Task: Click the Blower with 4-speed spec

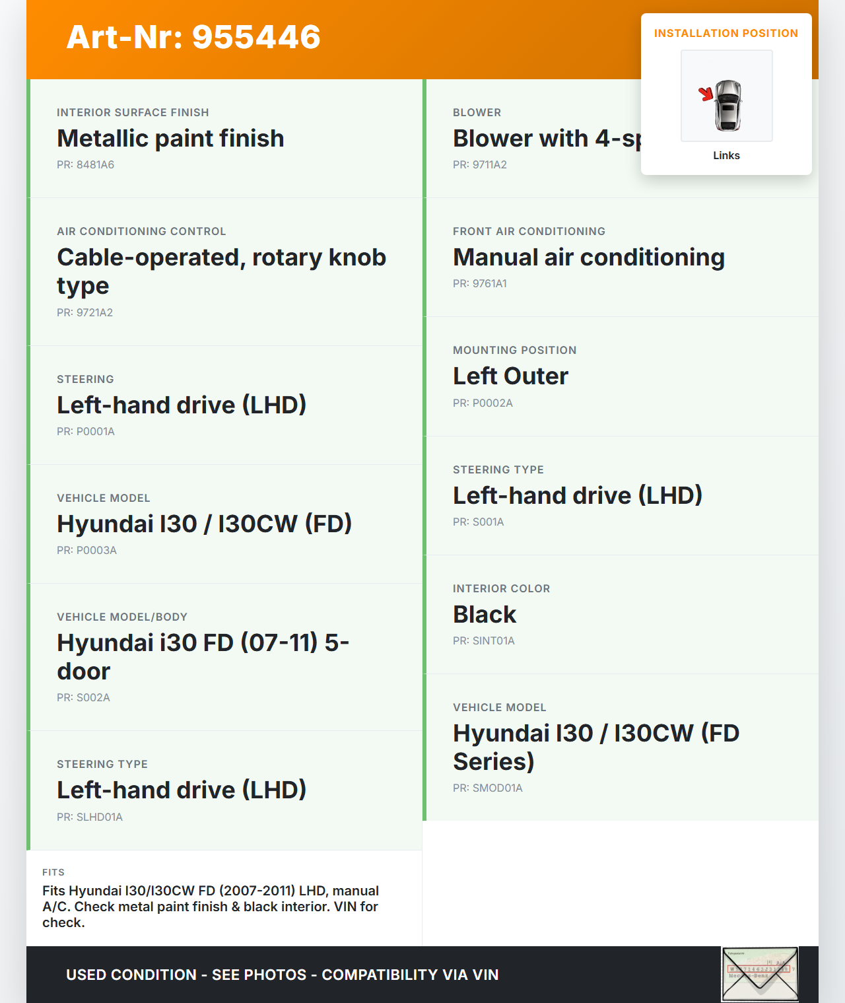Action: (x=547, y=139)
